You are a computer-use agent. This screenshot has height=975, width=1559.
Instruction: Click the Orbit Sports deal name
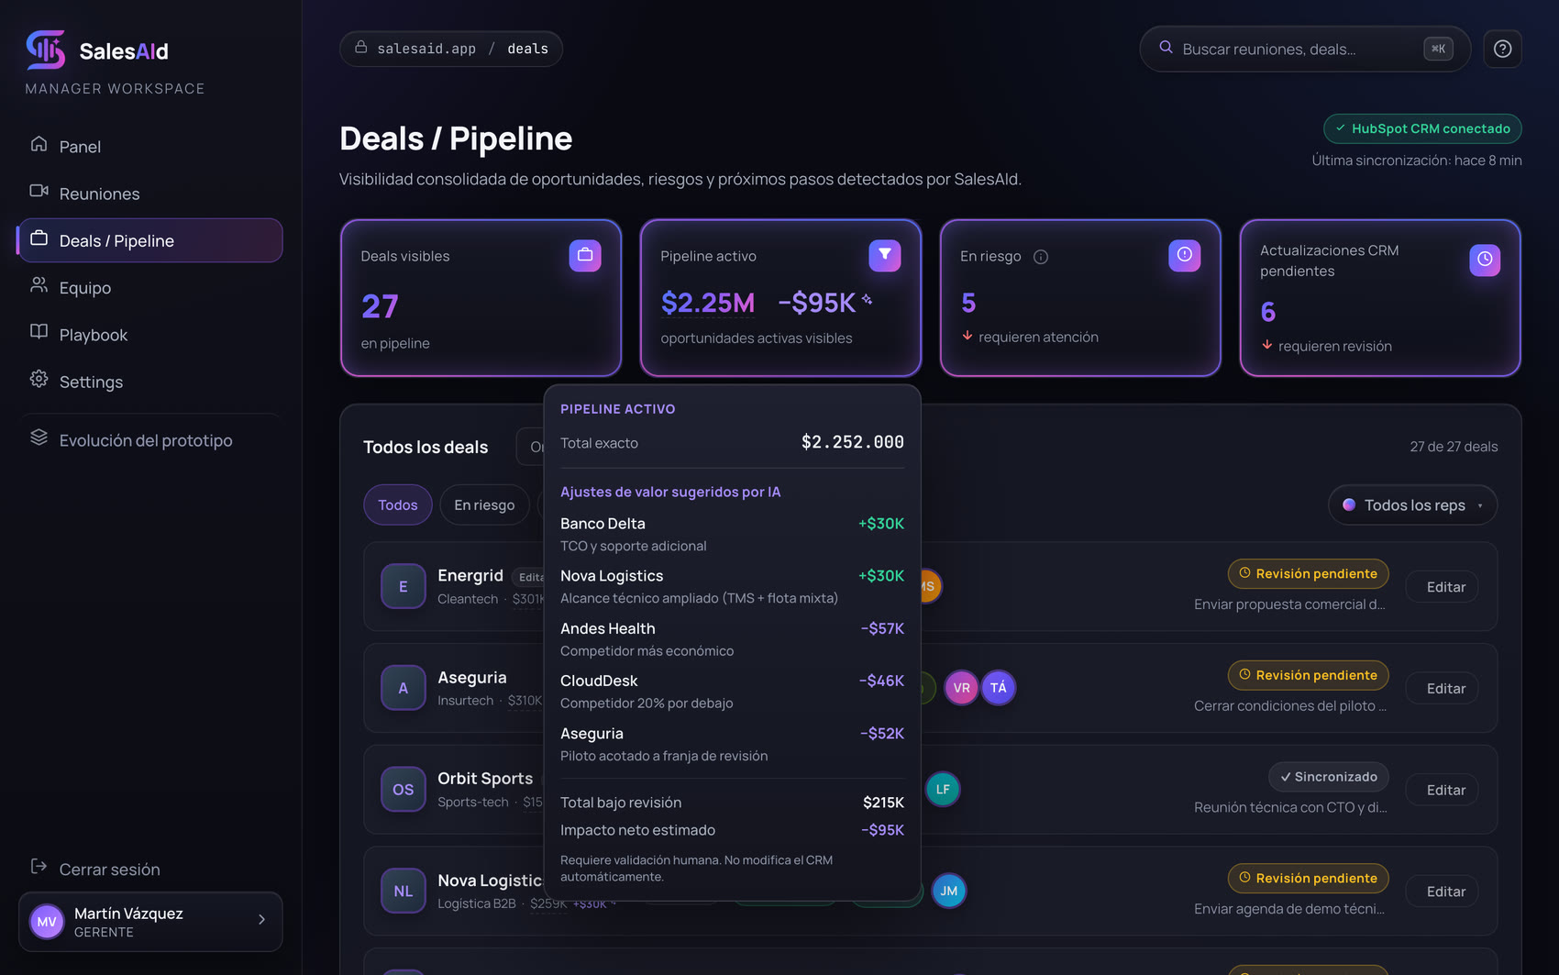(x=485, y=778)
